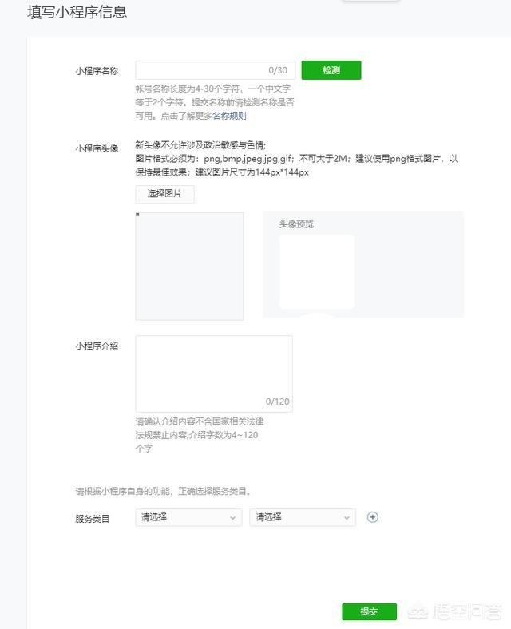Image resolution: width=511 pixels, height=629 pixels.
Task: Add another service category with plus icon
Action: (x=372, y=517)
